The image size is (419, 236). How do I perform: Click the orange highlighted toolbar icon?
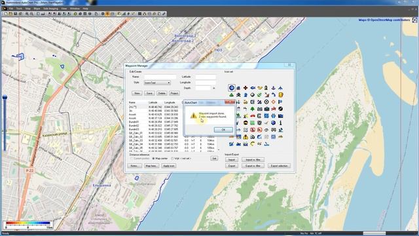(x=107, y=14)
